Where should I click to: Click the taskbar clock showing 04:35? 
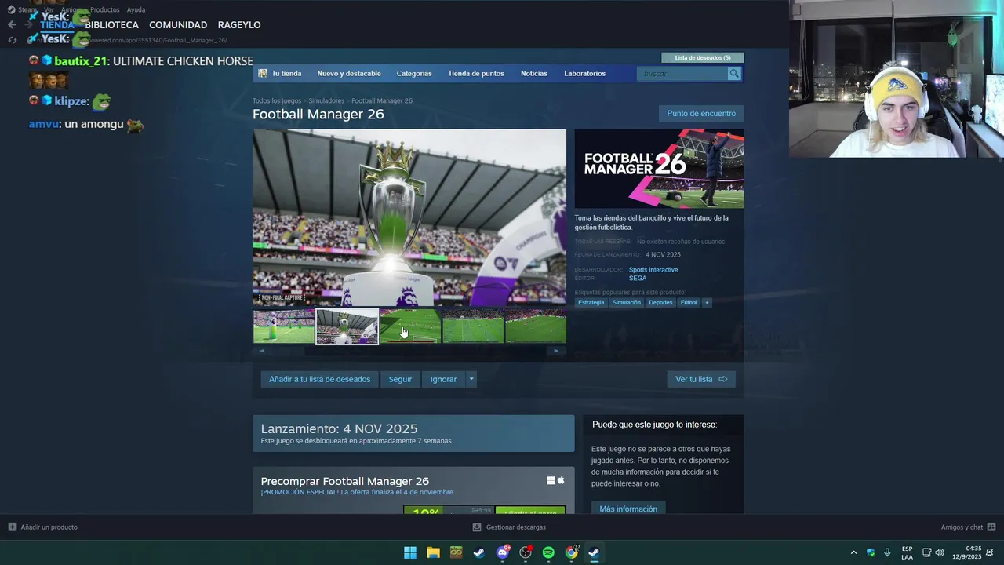click(x=967, y=552)
